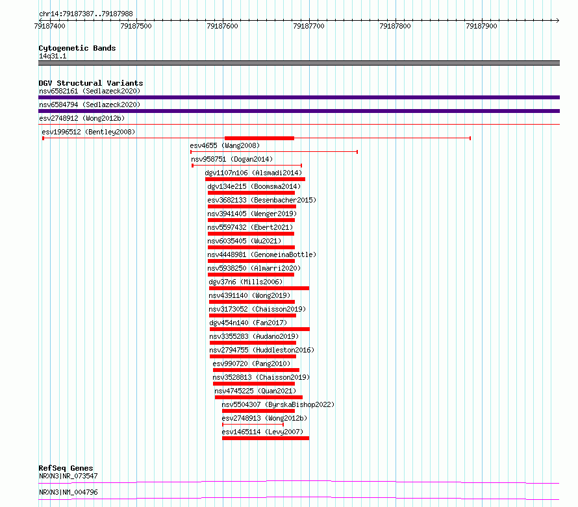This screenshot has width=578, height=507.
Task: Click the nsv6584794 (Sedlazeck2020) variant label
Action: (x=90, y=105)
